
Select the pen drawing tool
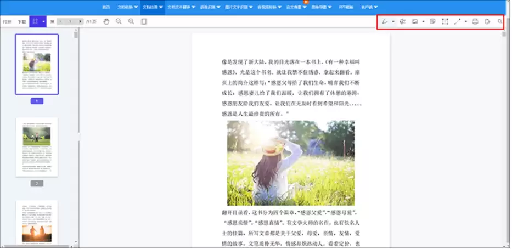pos(385,22)
